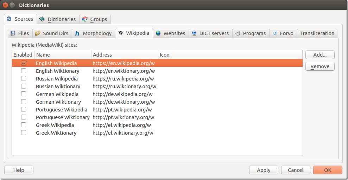Confirm with the OK button

[x=328, y=170]
